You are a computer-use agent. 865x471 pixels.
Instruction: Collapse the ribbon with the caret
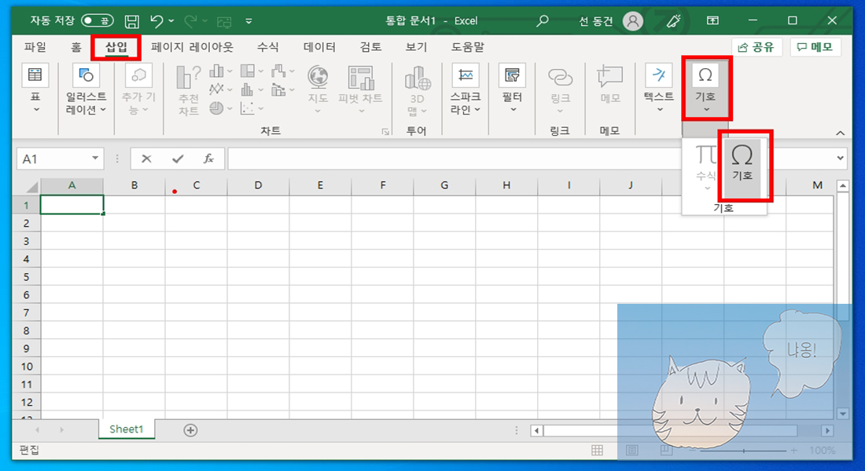click(x=840, y=133)
